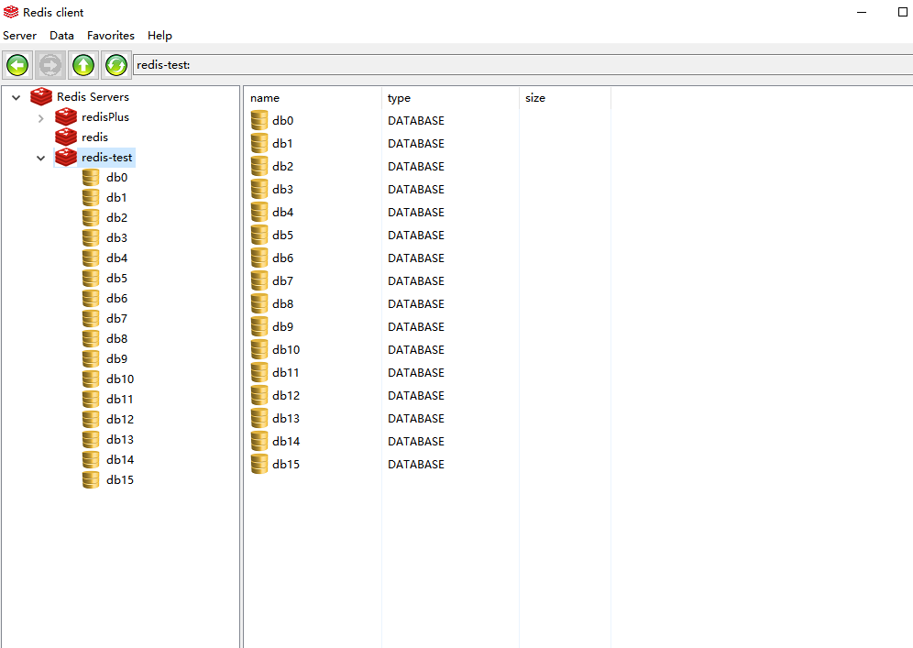Screen dimensions: 913x648
Task: Click the redis-test address path field
Action: pyautogui.click(x=522, y=65)
